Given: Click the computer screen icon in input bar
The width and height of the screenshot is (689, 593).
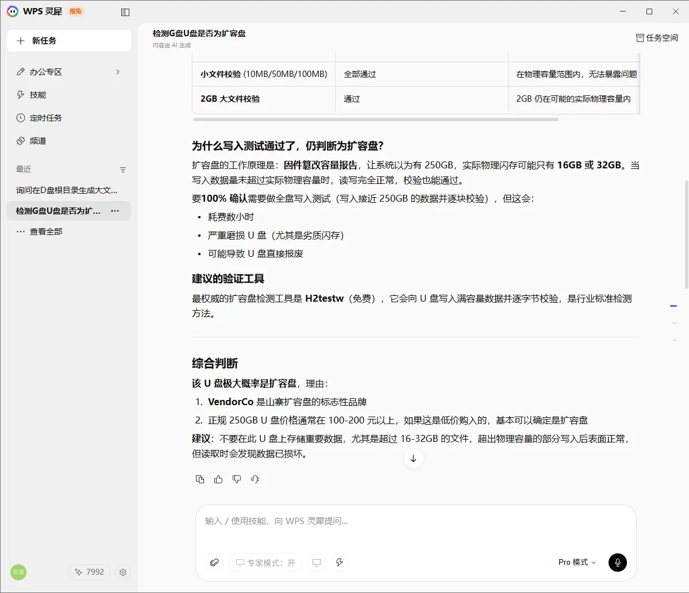Looking at the screenshot, I should (317, 562).
